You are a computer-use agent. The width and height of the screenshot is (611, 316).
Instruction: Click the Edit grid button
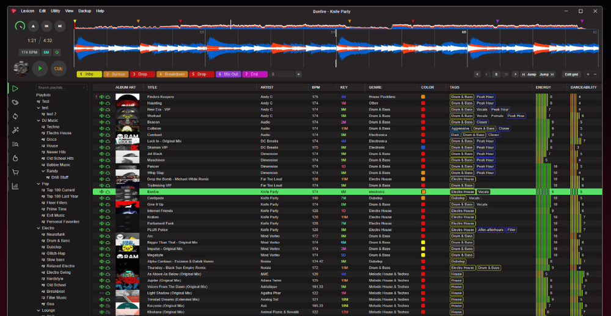coord(572,74)
